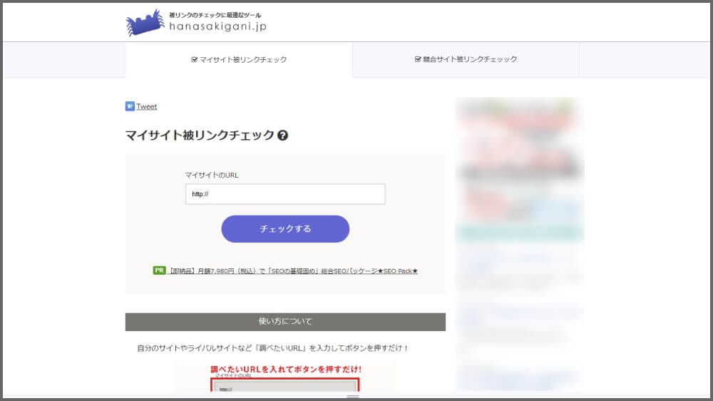The image size is (713, 401).
Task: Click the checkmark icon on マイサイト被リンクチェック tab
Action: tap(194, 60)
